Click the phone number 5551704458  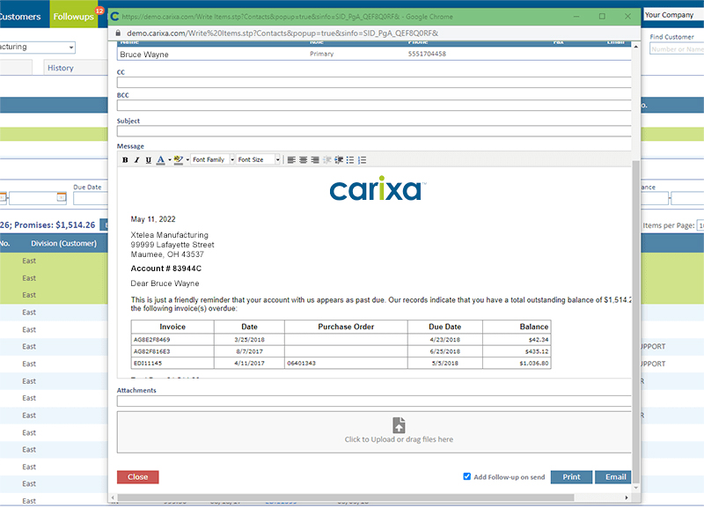pos(427,54)
